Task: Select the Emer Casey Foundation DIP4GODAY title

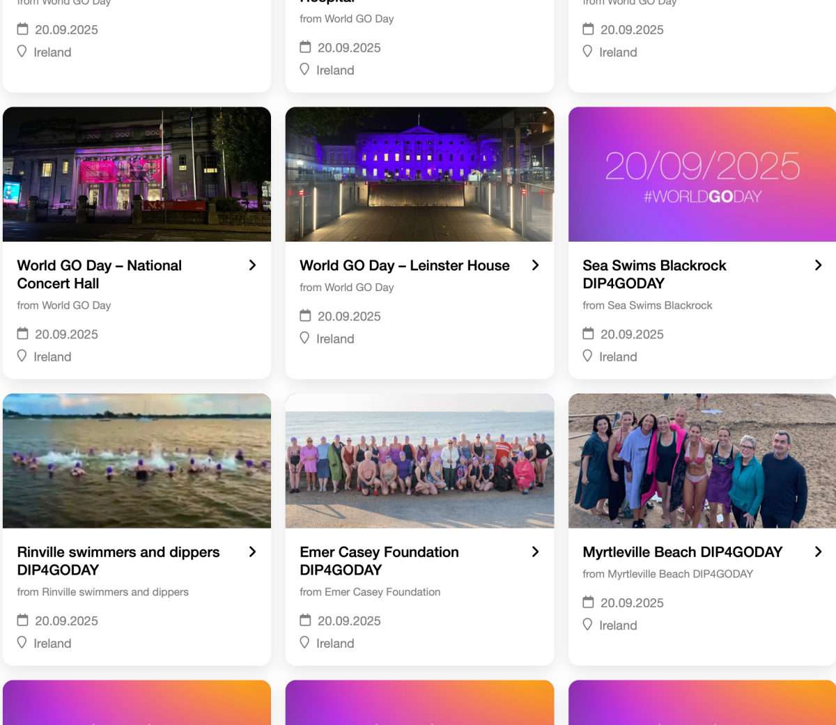Action: (378, 561)
